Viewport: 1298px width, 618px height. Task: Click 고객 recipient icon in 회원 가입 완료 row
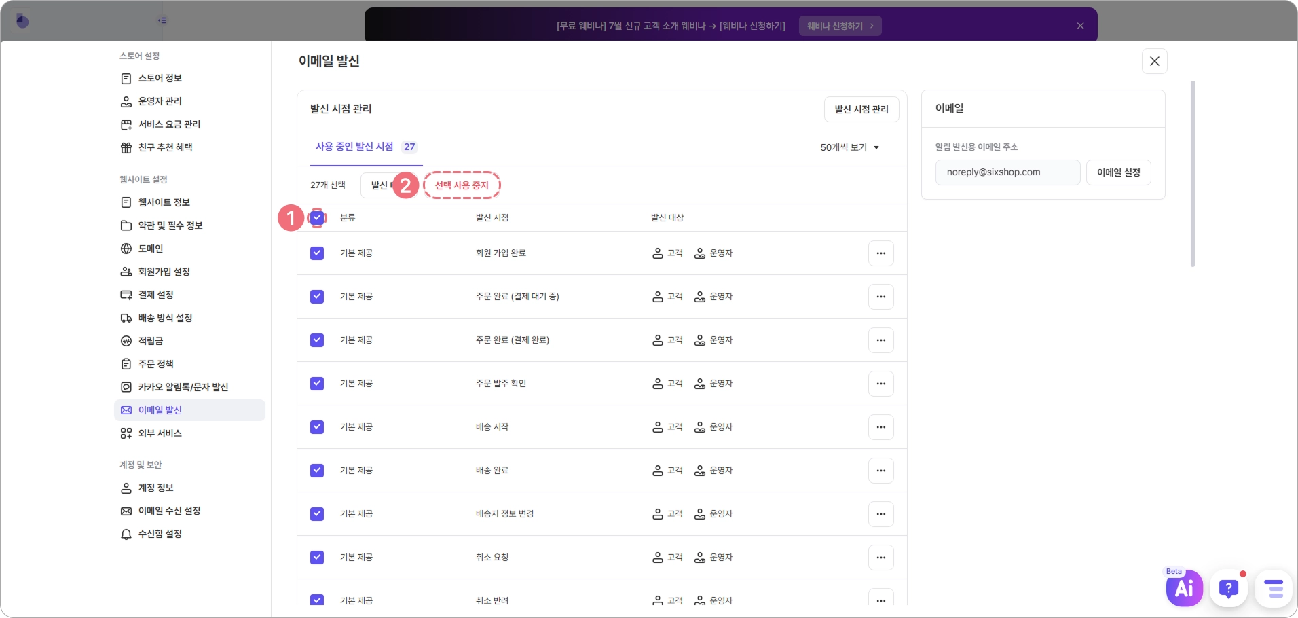(657, 253)
